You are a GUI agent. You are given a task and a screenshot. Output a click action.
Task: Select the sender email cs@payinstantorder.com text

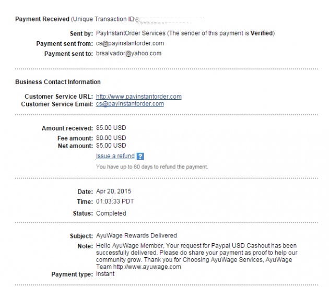click(130, 43)
